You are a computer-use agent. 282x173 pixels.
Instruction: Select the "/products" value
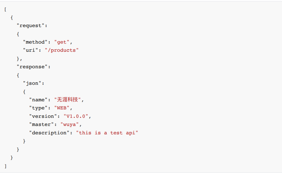click(62, 50)
